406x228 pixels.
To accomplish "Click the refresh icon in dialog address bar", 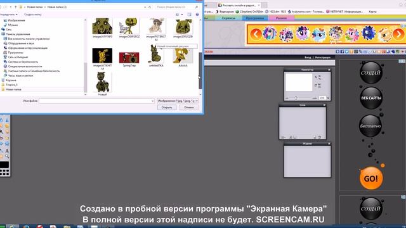I will (150, 7).
